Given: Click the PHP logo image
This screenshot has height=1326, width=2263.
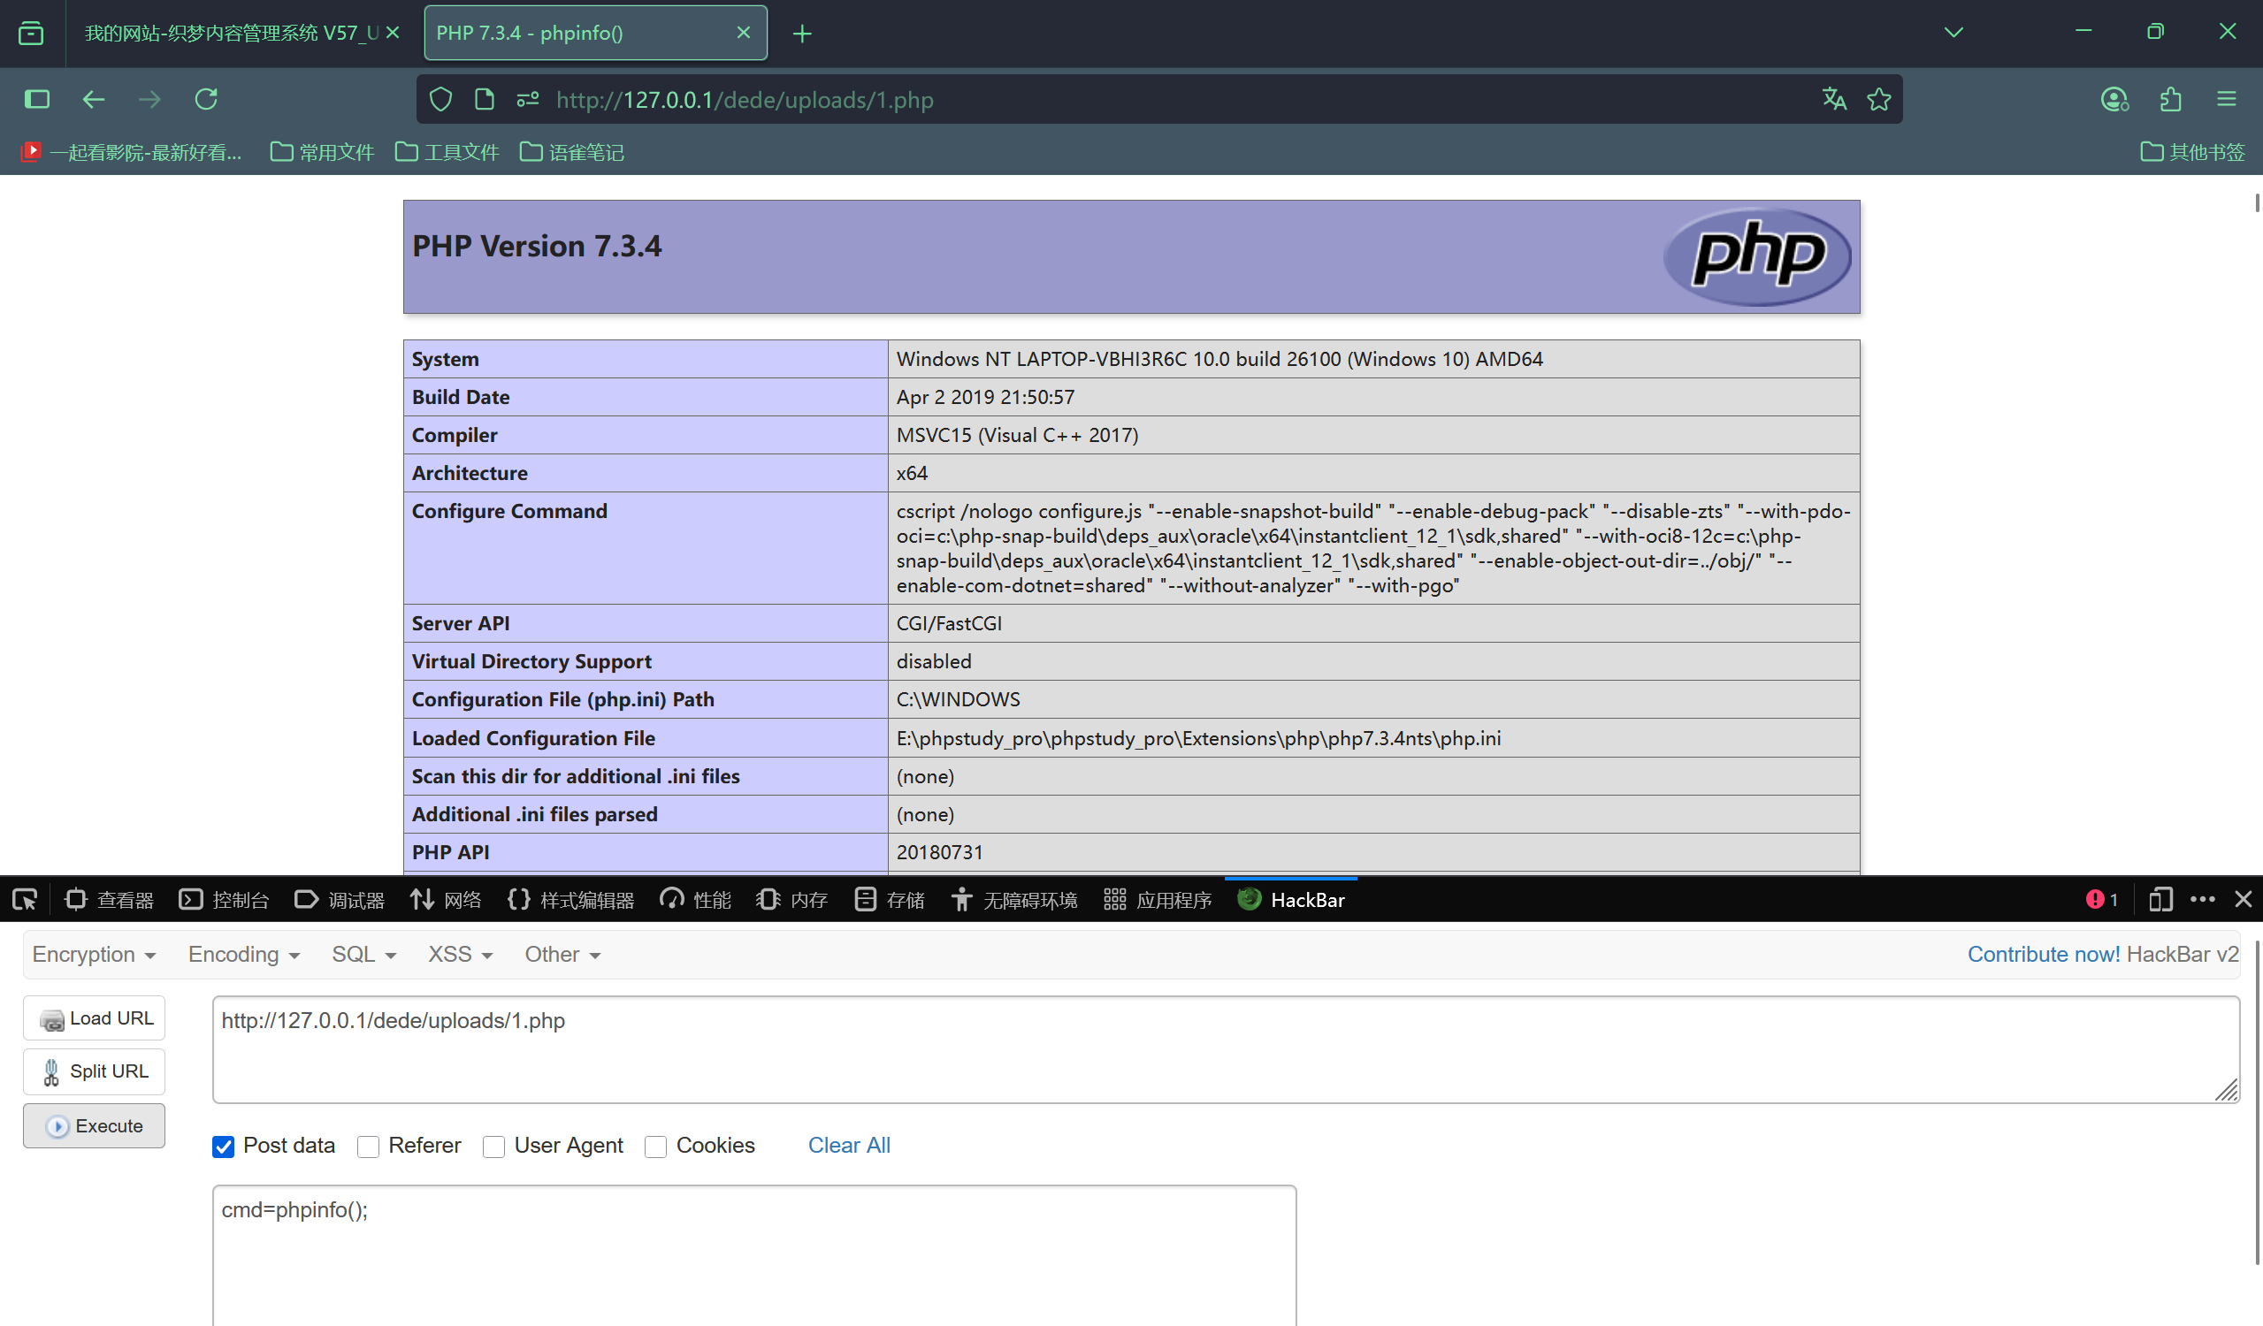Looking at the screenshot, I should pos(1757,256).
